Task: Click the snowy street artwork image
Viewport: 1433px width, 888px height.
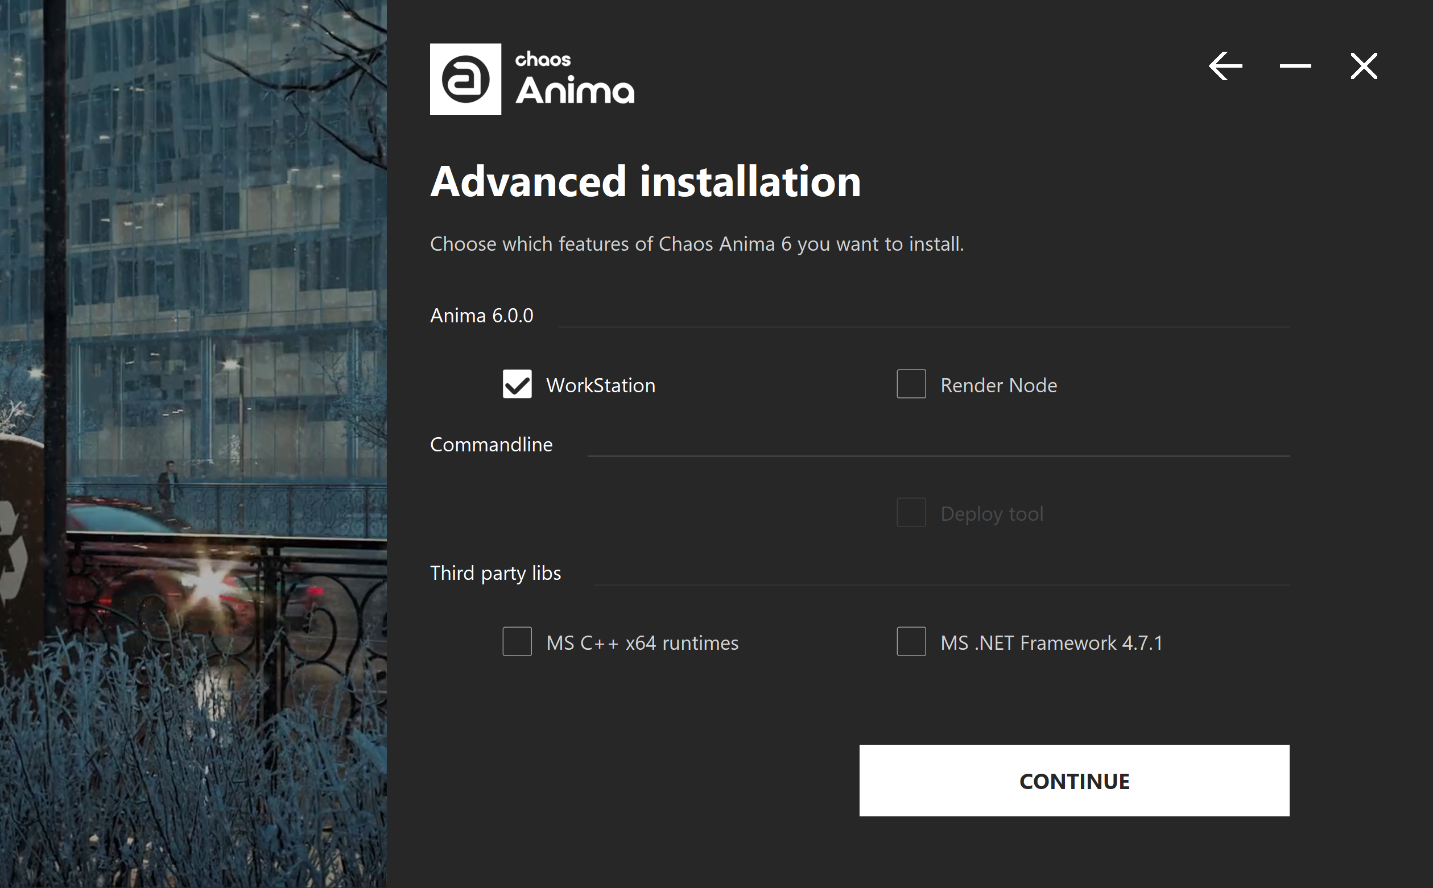Action: pos(193,444)
